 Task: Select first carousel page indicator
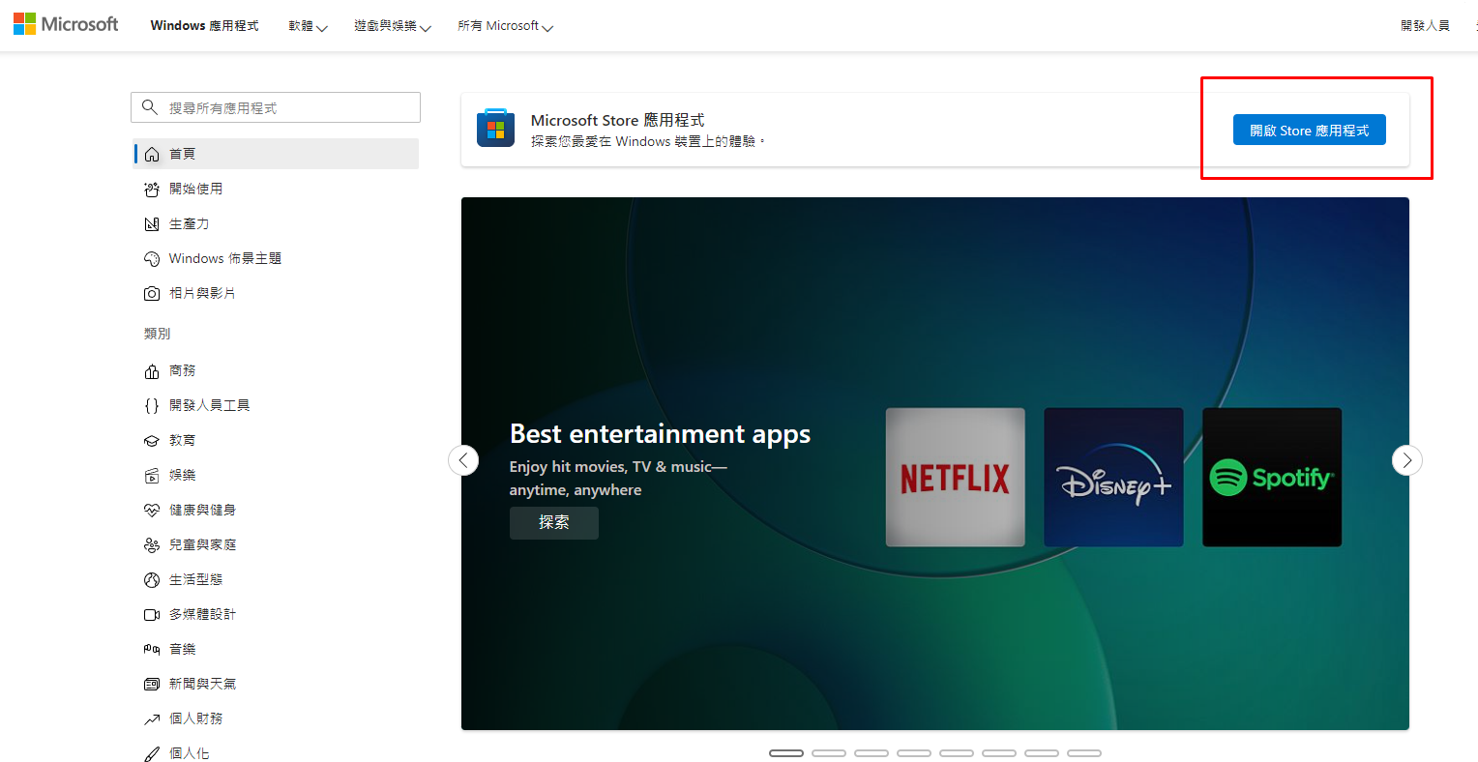[786, 753]
